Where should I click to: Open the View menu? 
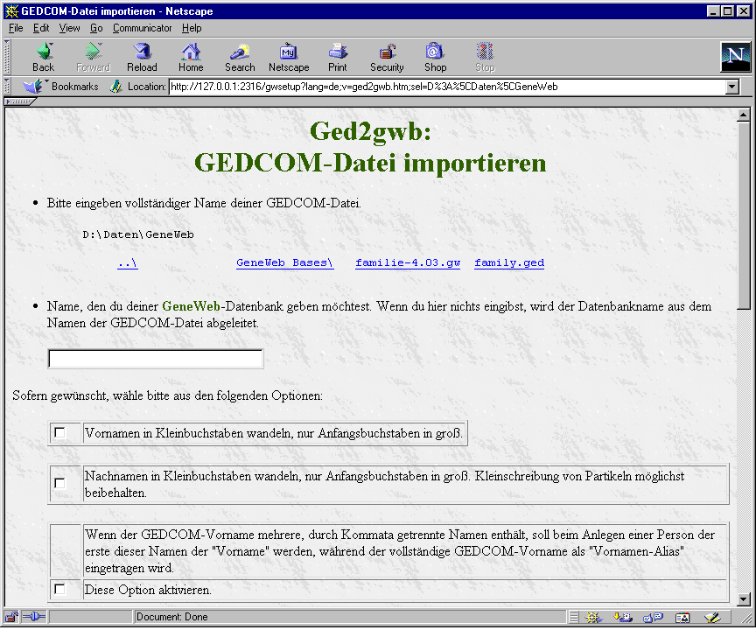[69, 28]
